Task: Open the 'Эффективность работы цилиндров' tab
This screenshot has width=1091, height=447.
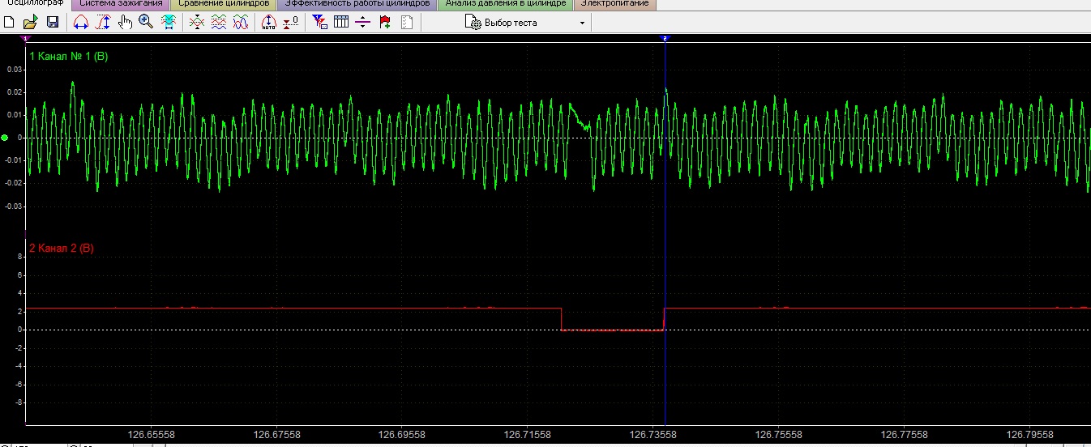Action: 357,4
